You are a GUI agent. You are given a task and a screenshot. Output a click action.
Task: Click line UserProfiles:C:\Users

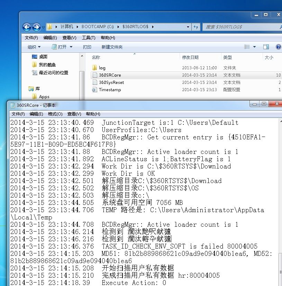pyautogui.click(x=96, y=130)
